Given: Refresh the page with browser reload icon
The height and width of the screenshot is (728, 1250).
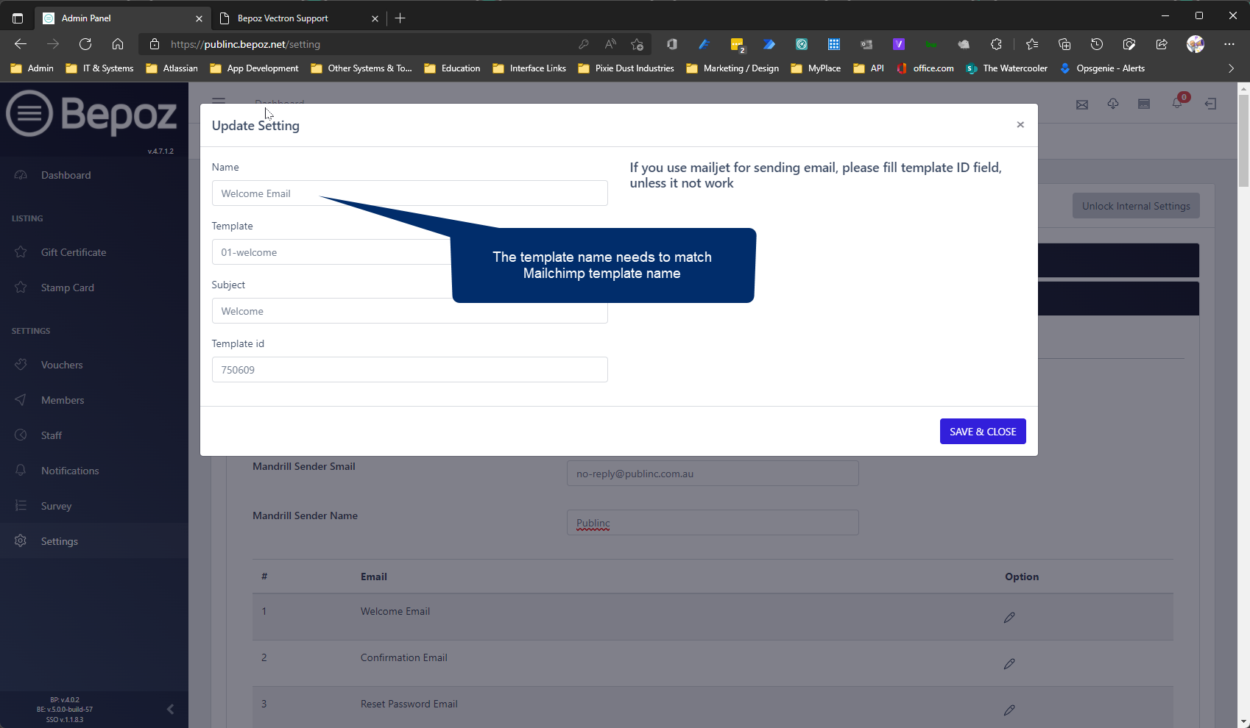Looking at the screenshot, I should [x=85, y=44].
